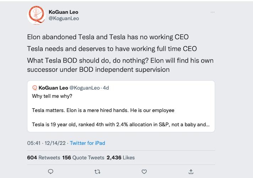253x178 pixels.
Task: View the 604 Retweets list
Action: coord(44,157)
